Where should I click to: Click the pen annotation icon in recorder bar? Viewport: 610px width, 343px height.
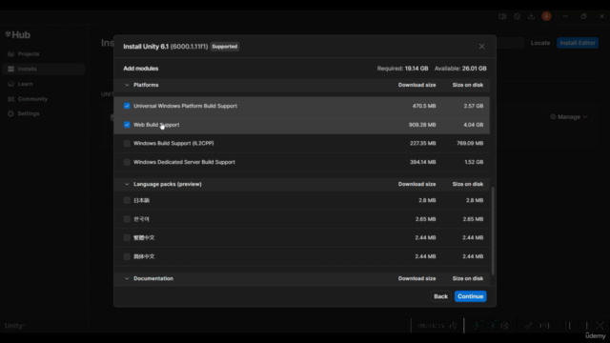click(528, 326)
